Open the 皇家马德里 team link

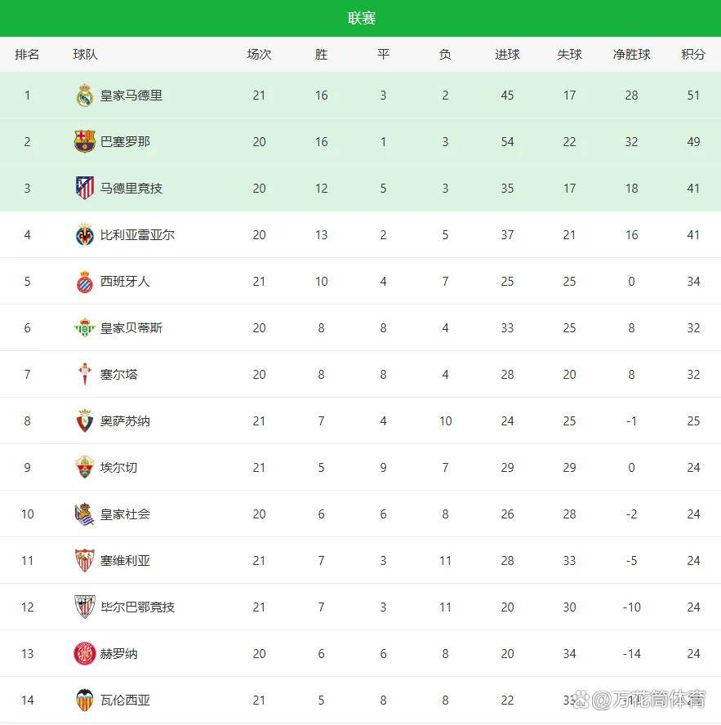coord(131,96)
